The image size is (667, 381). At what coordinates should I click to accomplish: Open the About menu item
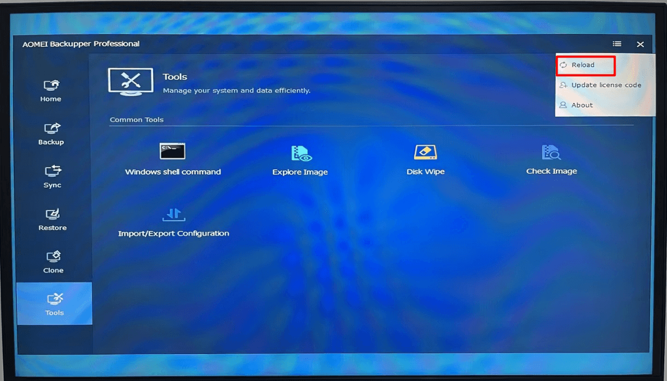pyautogui.click(x=581, y=105)
